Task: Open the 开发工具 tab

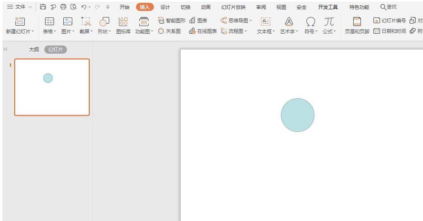Action: [x=328, y=7]
